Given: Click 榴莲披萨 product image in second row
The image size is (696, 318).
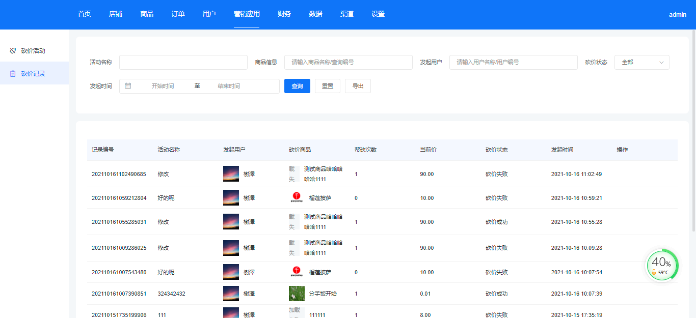Looking at the screenshot, I should (297, 198).
